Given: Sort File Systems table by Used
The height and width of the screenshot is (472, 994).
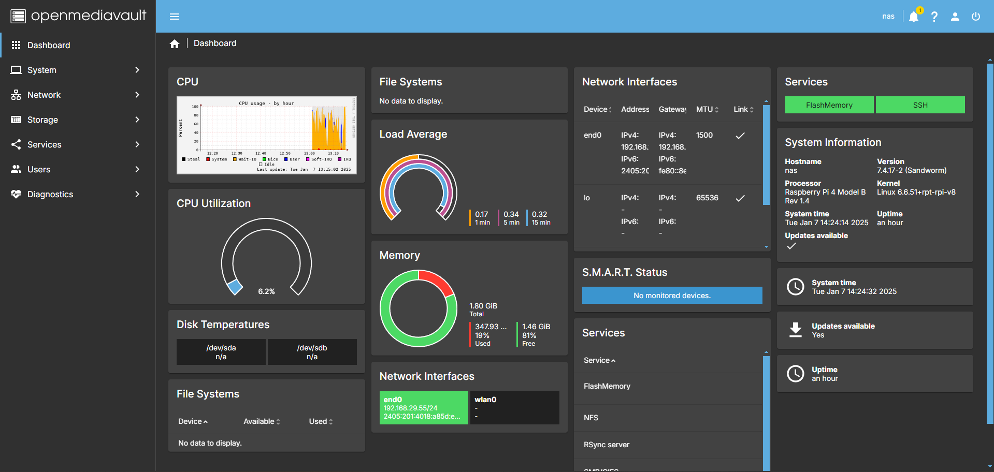Looking at the screenshot, I should (x=321, y=421).
